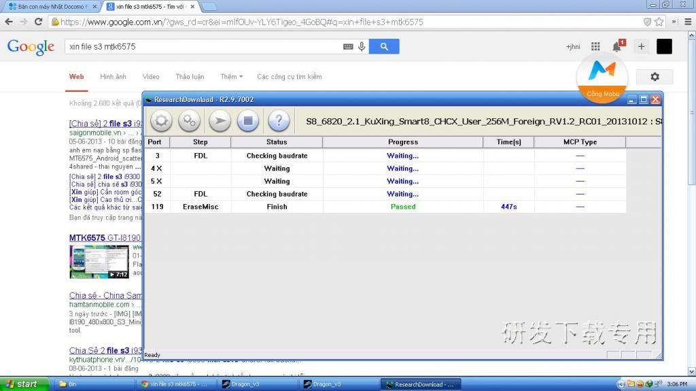Open the 'Bin' taskbar item
The width and height of the screenshot is (696, 391).
pos(94,384)
